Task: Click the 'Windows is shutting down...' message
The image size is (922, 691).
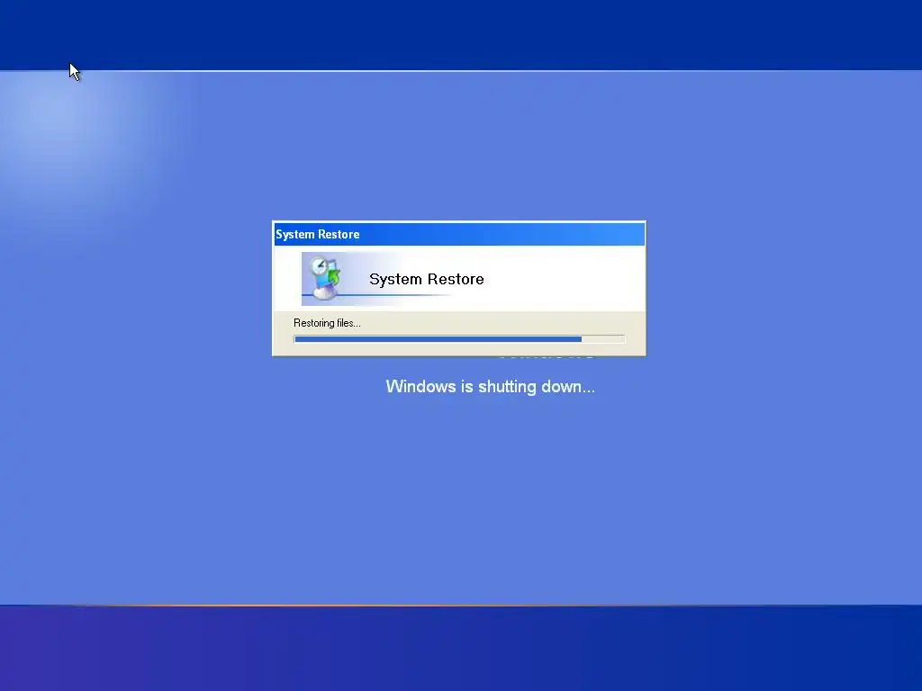Action: coord(491,387)
